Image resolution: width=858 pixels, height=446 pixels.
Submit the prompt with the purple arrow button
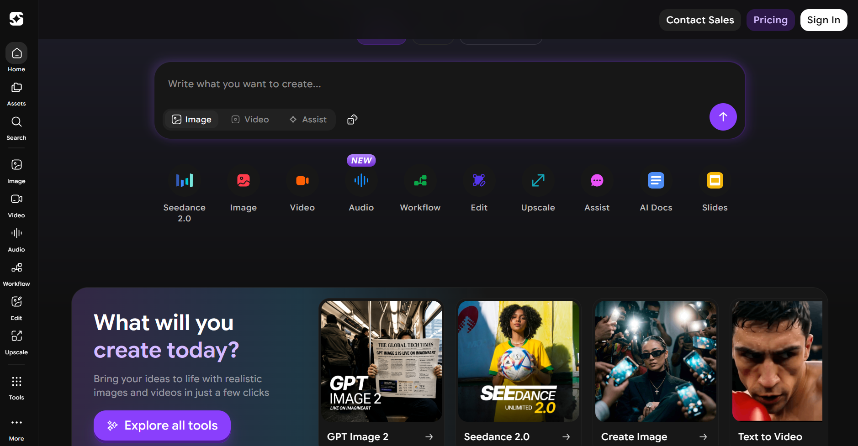pos(723,117)
